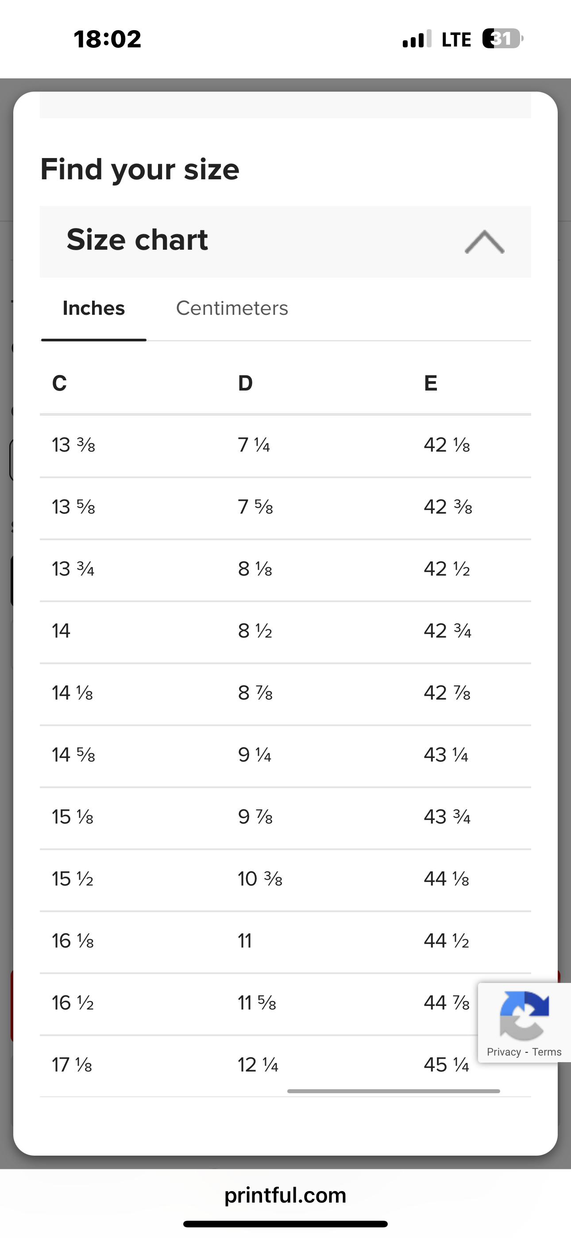The width and height of the screenshot is (571, 1238).
Task: Click the Find your size heading
Action: click(139, 169)
